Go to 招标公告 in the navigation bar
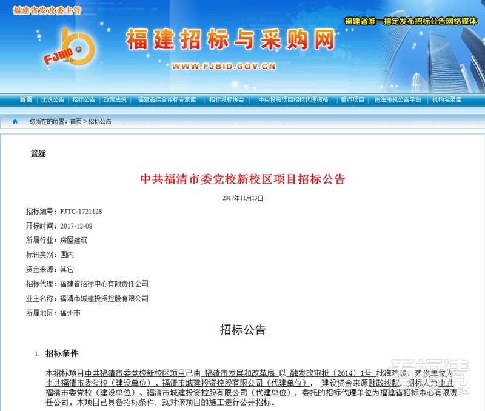The height and width of the screenshot is (411, 485). (x=84, y=99)
